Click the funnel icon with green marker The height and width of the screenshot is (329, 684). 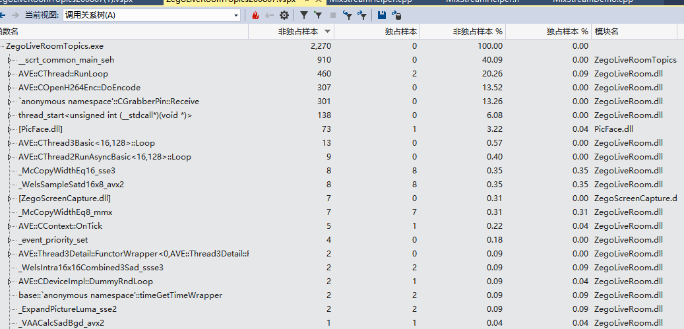pyautogui.click(x=318, y=16)
